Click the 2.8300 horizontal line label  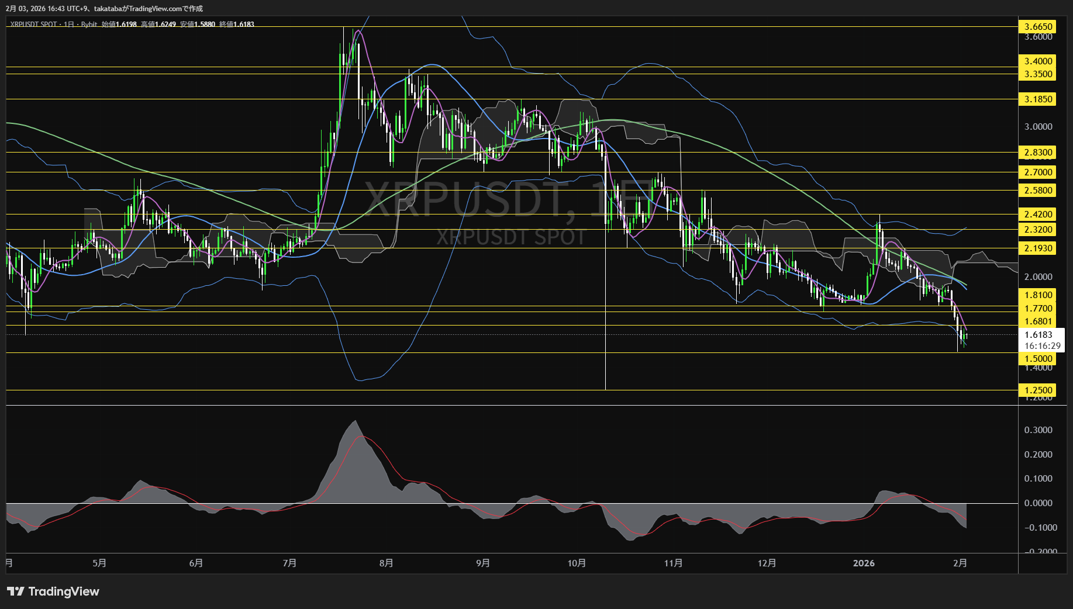pyautogui.click(x=1038, y=152)
